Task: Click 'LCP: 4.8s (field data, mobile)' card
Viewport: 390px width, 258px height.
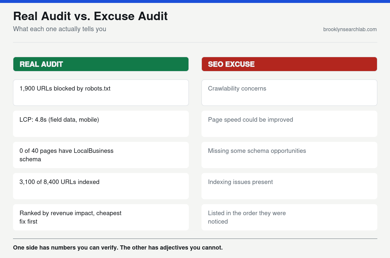Action: click(101, 124)
